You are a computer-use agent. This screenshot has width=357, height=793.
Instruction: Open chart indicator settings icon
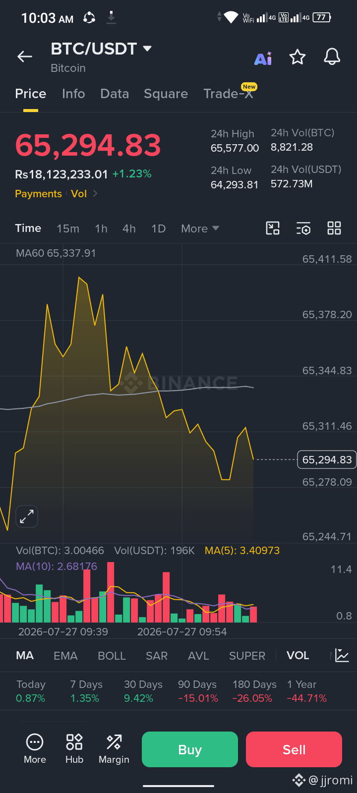(x=303, y=228)
